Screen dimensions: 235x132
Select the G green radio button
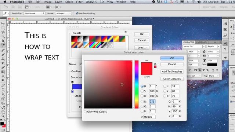pos(142,106)
